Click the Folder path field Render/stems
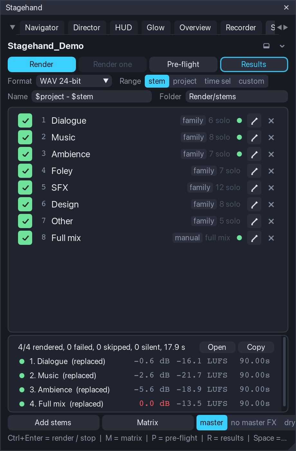Image resolution: width=296 pixels, height=451 pixels. [x=237, y=97]
